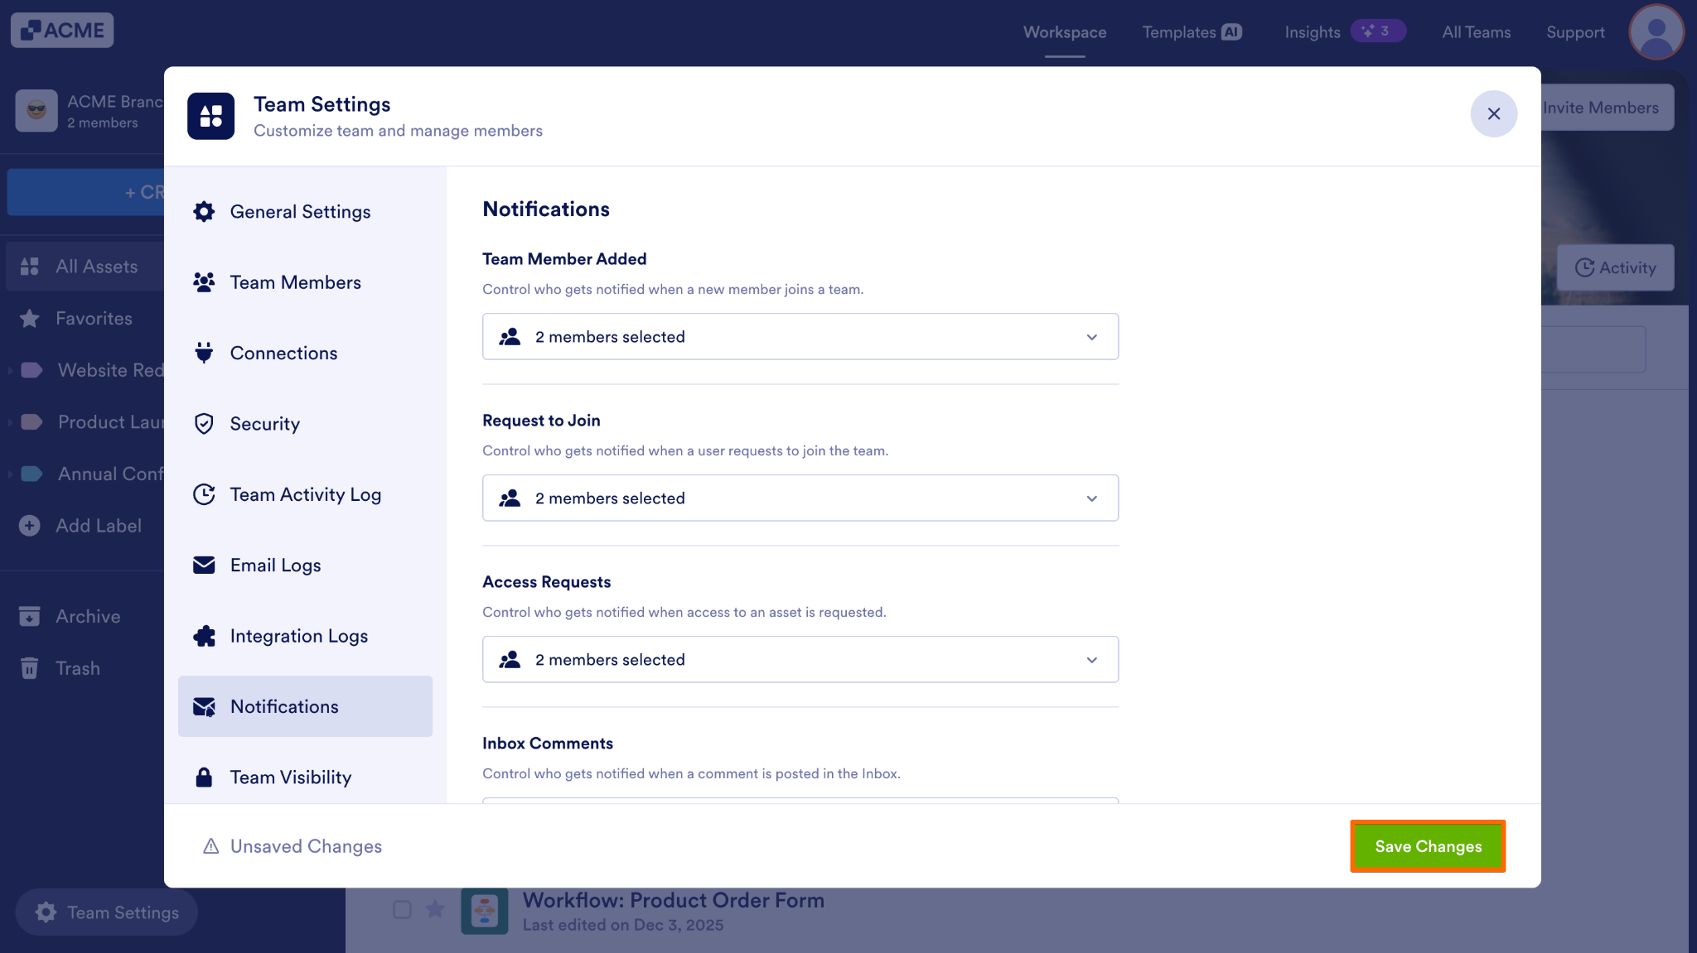Click the Team Members people icon
This screenshot has height=953, width=1697.
point(204,282)
